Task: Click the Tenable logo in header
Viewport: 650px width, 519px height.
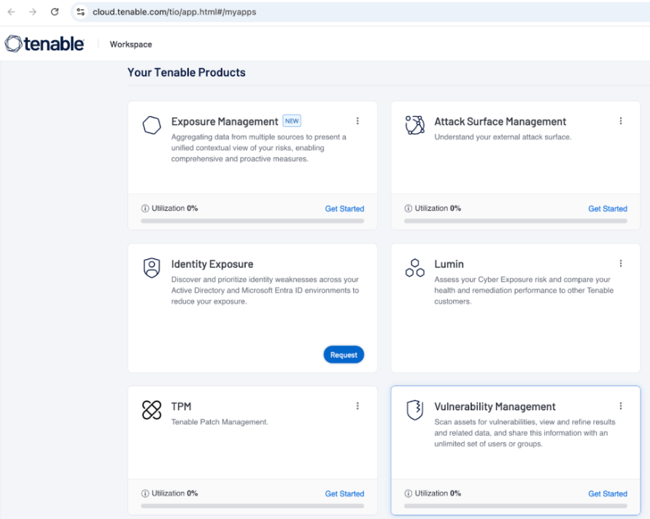Action: [x=45, y=44]
